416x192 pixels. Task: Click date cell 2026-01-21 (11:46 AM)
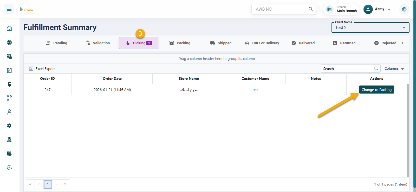click(x=112, y=90)
